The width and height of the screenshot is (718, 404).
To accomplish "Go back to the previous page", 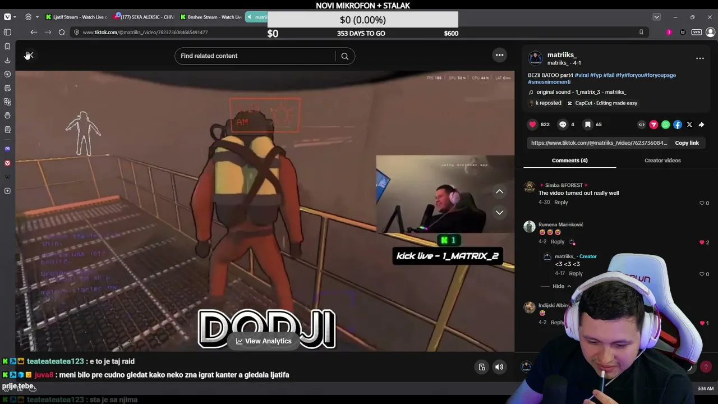I will (x=34, y=33).
